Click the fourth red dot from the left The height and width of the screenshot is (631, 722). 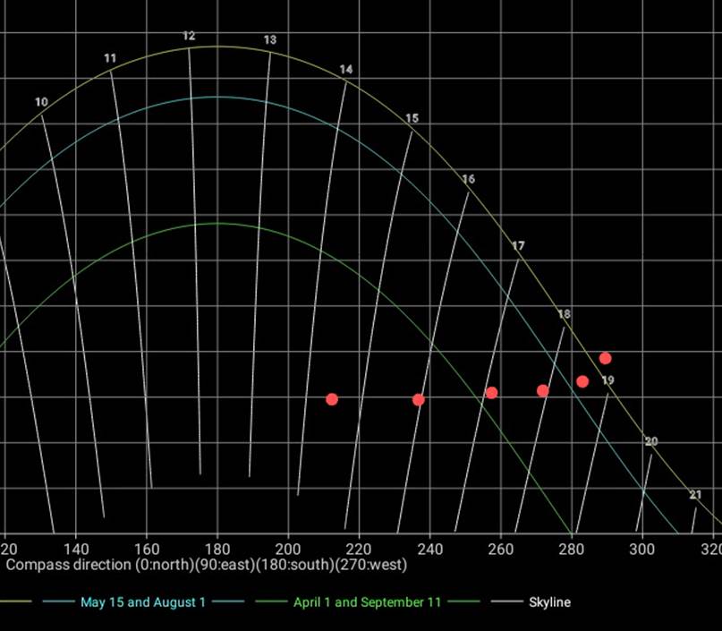542,390
